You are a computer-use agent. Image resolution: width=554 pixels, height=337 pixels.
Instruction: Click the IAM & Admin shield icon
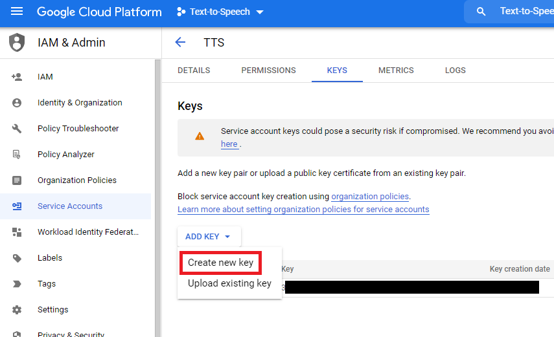tap(17, 43)
